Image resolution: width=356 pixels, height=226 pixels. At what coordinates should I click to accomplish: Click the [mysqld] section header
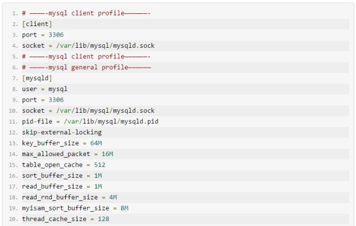(37, 78)
